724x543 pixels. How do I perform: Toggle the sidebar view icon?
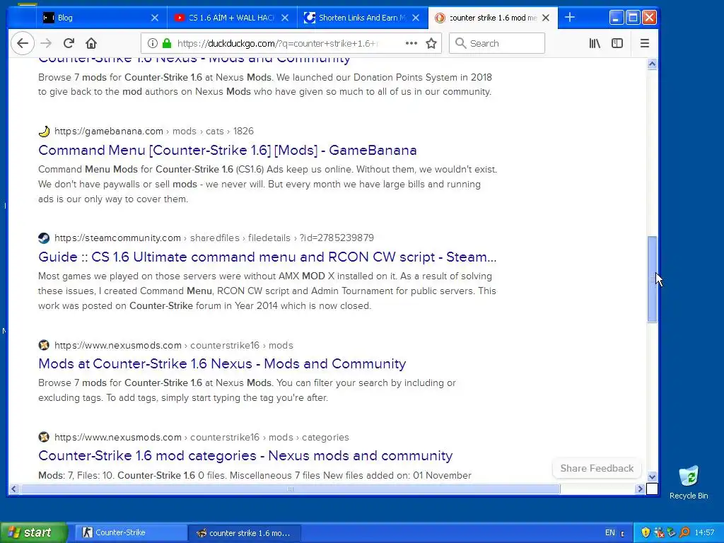click(617, 43)
